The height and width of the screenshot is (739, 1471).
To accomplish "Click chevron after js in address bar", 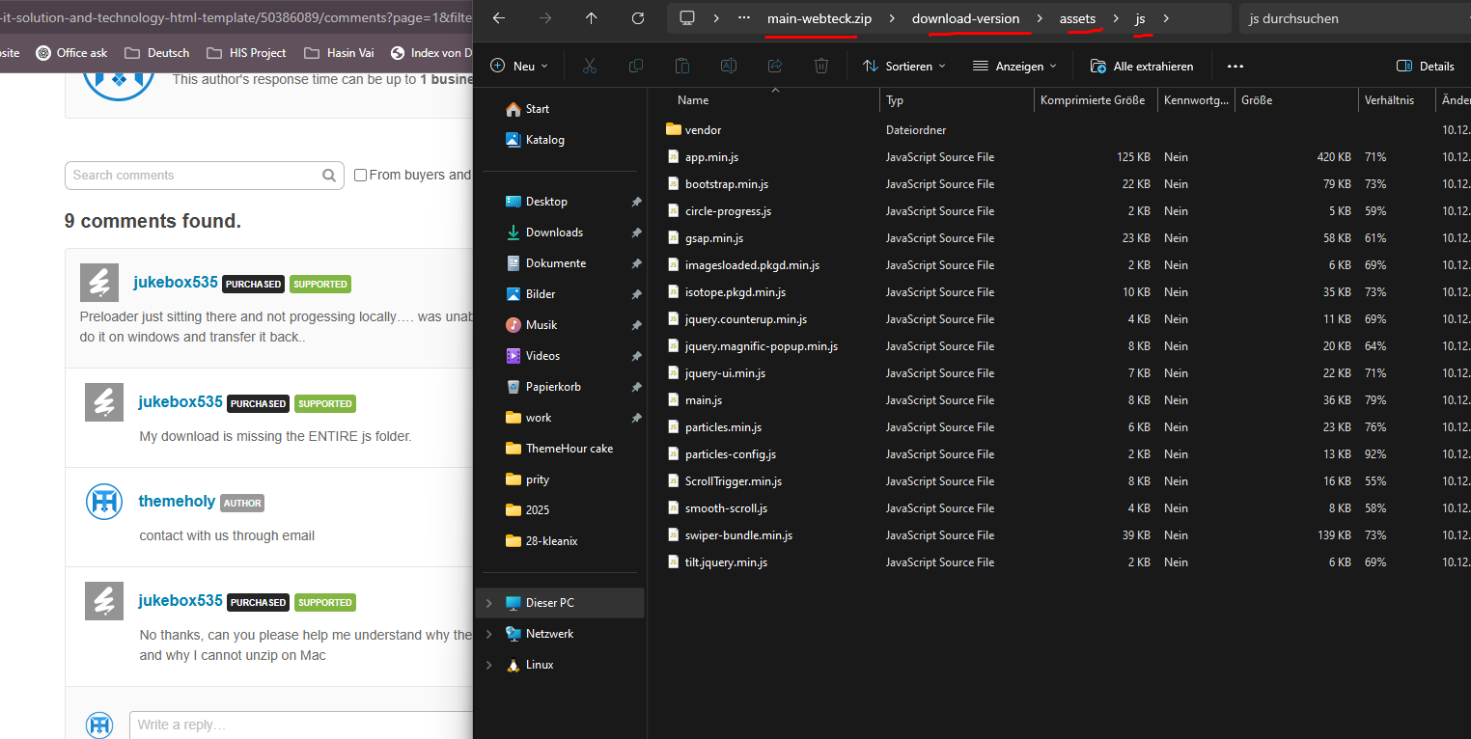I will [1166, 18].
